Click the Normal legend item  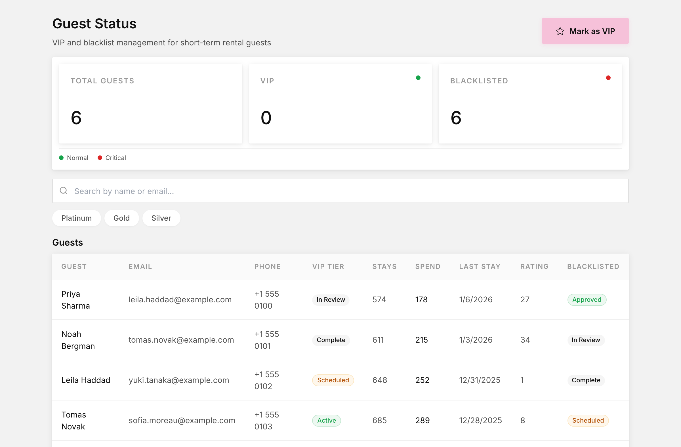tap(73, 158)
